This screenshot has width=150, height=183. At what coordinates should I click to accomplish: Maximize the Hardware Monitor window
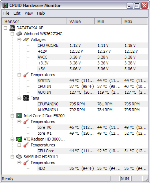[137, 5]
